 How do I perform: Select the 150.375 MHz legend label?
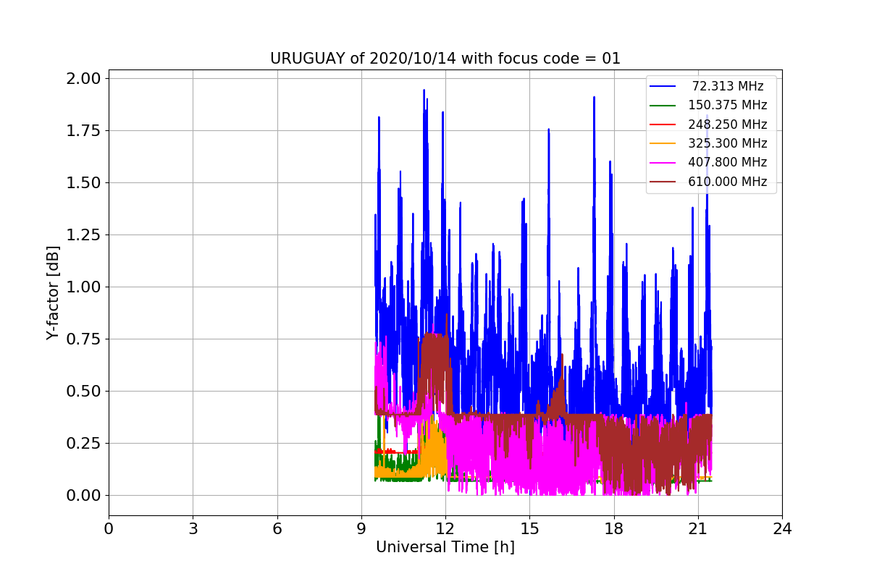coord(728,106)
